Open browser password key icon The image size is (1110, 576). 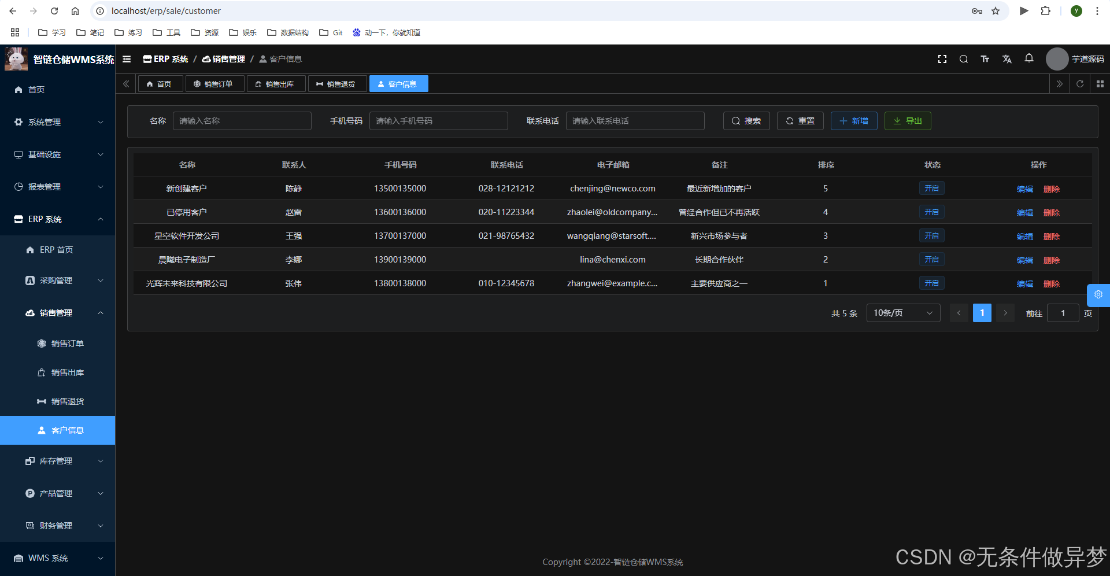click(977, 11)
